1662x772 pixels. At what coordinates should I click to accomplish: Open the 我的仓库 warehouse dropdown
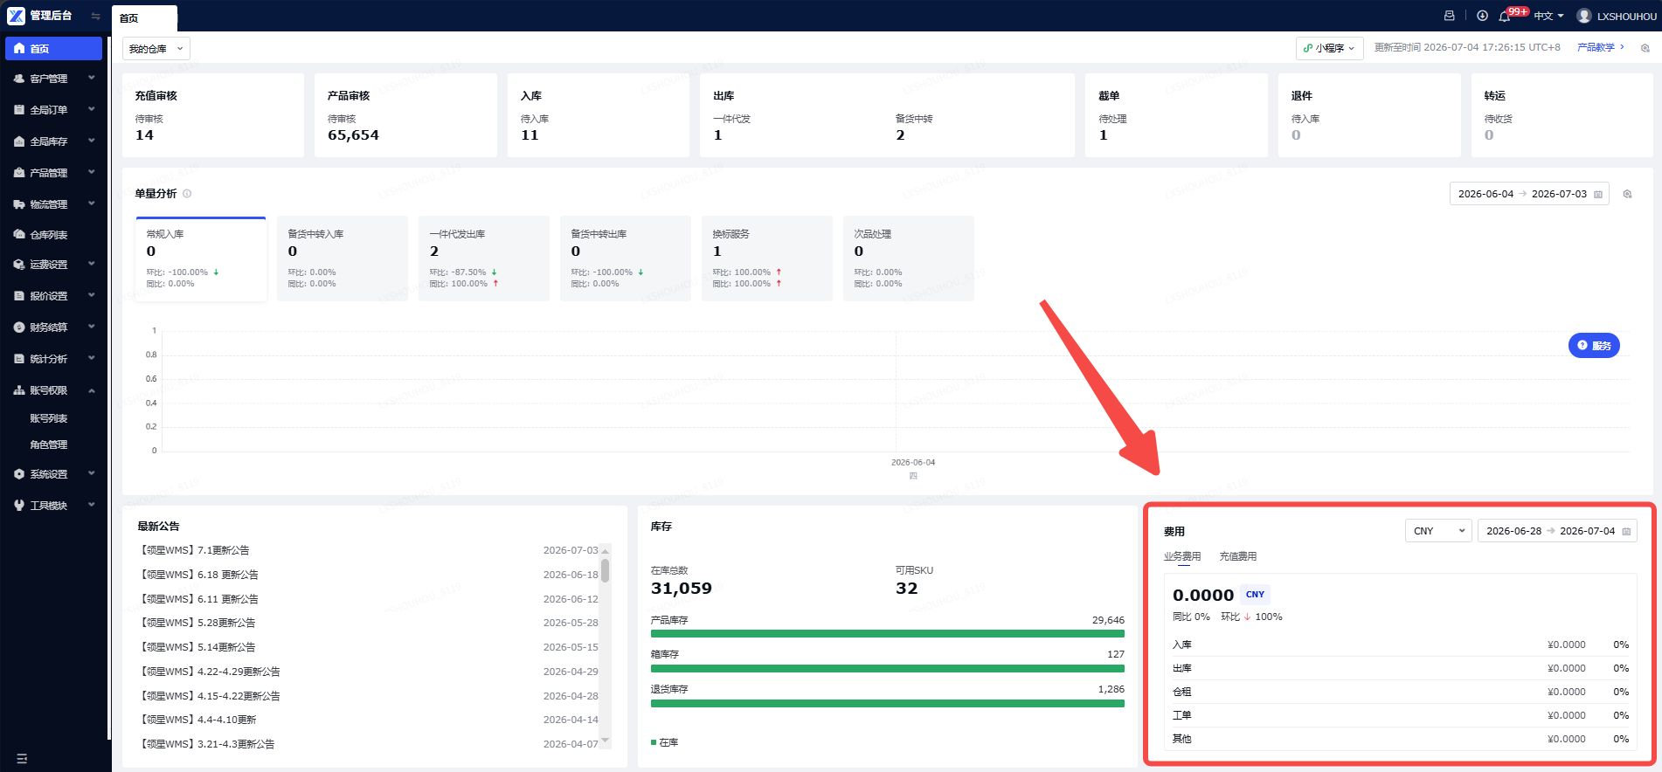pos(156,49)
